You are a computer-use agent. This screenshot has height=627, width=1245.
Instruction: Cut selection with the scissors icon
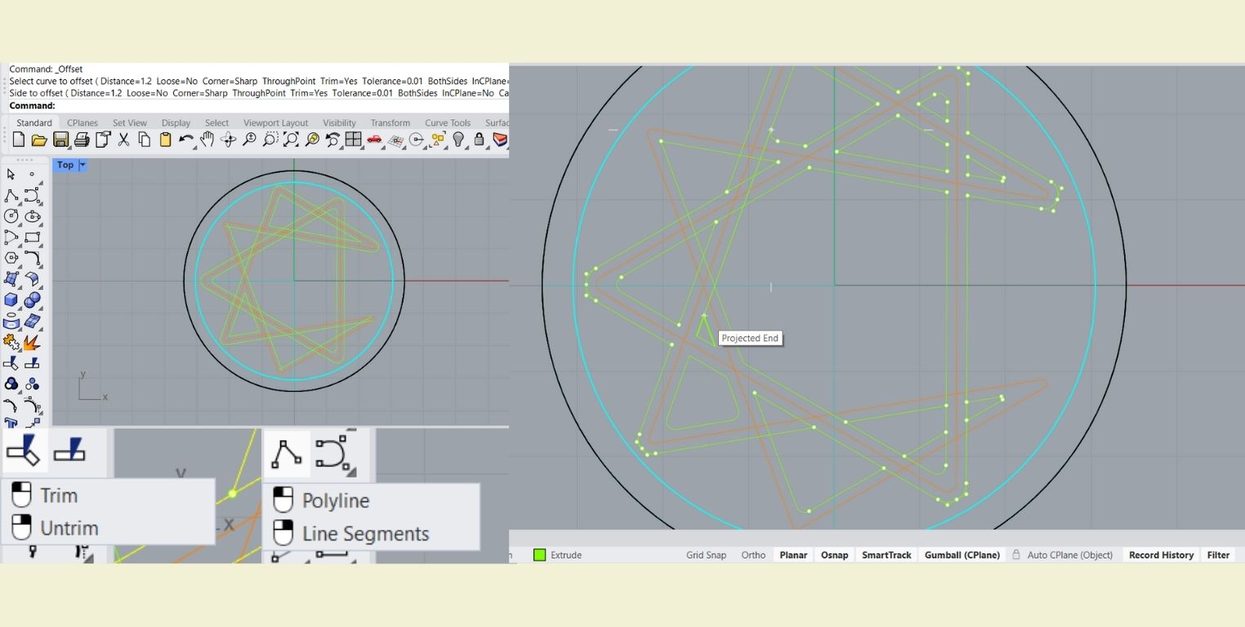[123, 140]
